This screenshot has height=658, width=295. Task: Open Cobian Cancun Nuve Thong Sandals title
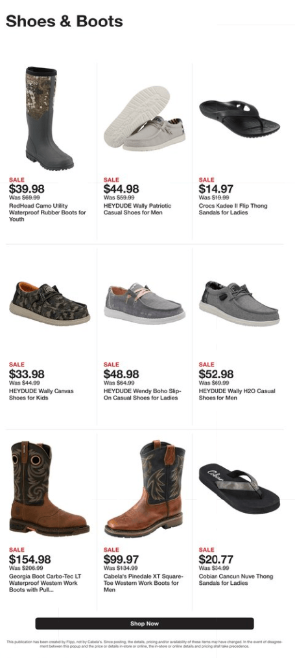click(236, 580)
